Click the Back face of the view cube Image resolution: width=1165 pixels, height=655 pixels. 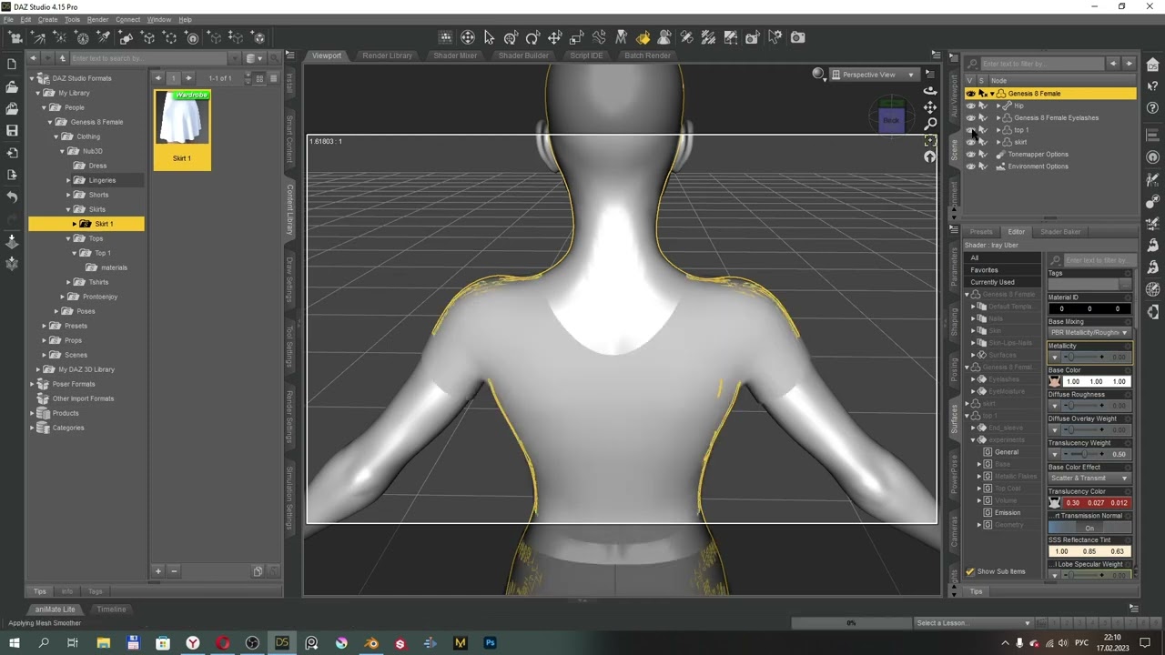pos(891,120)
